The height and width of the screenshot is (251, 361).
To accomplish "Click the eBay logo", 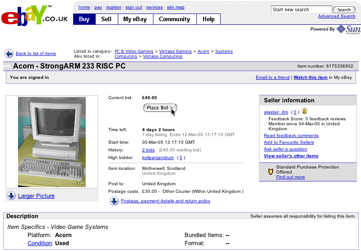I will pyautogui.click(x=34, y=17).
